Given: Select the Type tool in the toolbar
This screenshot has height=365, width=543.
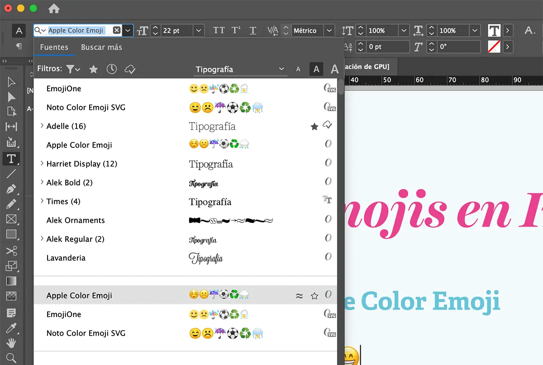Looking at the screenshot, I should click(11, 158).
